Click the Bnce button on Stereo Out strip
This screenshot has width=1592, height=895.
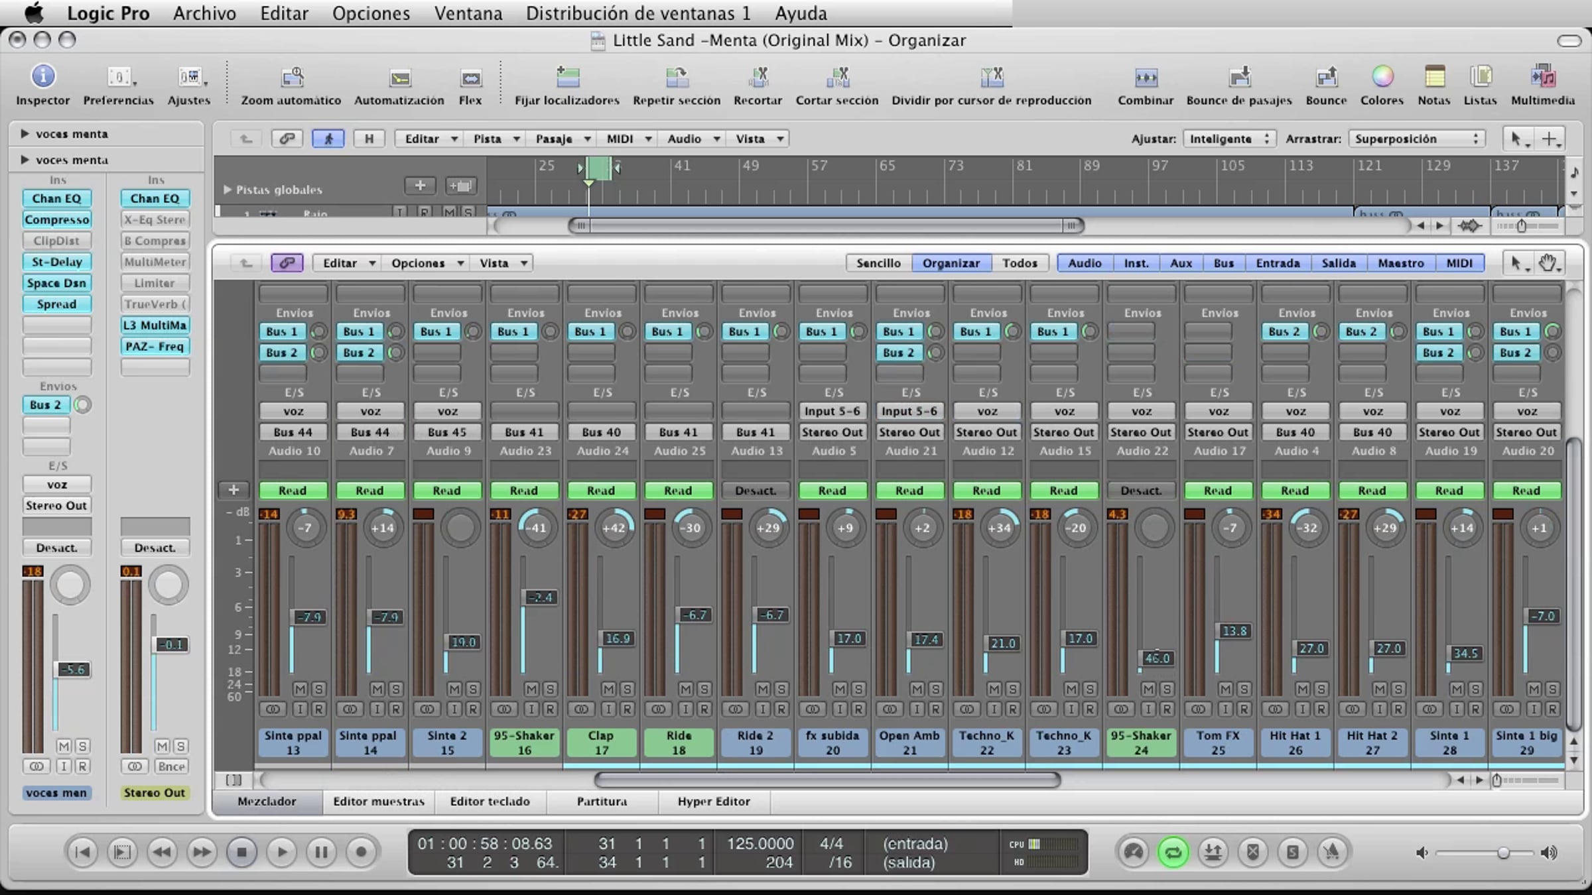click(171, 766)
